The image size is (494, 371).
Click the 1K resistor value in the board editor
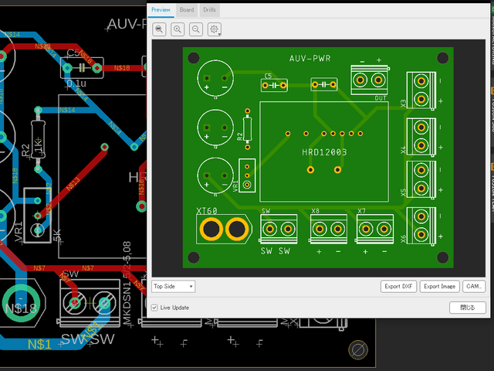(x=38, y=146)
